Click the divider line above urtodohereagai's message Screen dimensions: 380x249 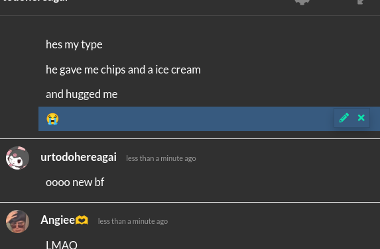coord(190,138)
